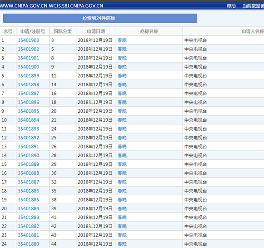Screen dimensions: 264x248
Task: Click the 当前数据 item in header bar
Action: click(253, 6)
